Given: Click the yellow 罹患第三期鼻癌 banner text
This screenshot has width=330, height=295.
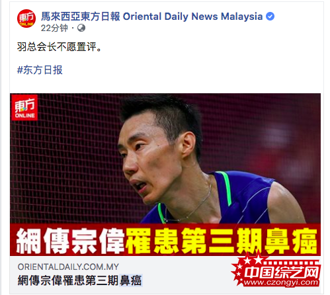Looking at the screenshot, I should point(222,241).
